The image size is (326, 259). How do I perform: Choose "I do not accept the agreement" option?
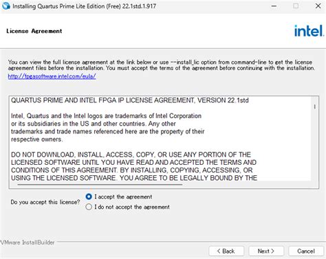pyautogui.click(x=89, y=207)
